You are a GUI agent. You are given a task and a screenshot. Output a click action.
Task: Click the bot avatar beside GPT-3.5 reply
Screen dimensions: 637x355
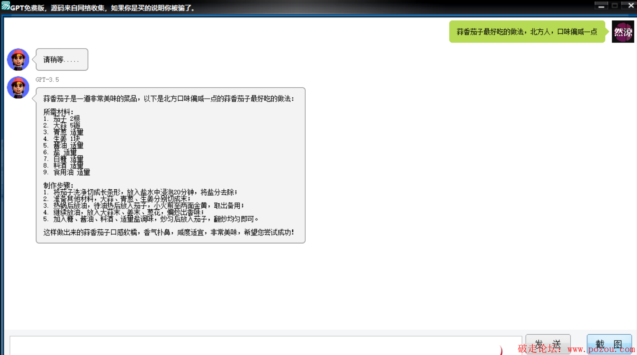18,88
